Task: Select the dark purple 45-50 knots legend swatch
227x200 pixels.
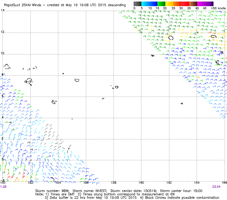Action: [x=209, y=4]
